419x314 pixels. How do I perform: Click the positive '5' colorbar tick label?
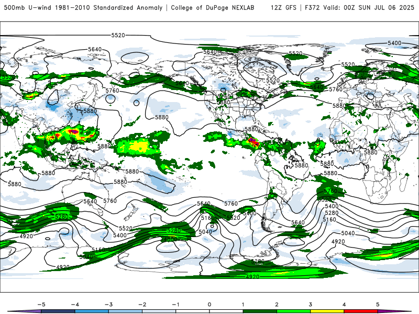coord(378,305)
